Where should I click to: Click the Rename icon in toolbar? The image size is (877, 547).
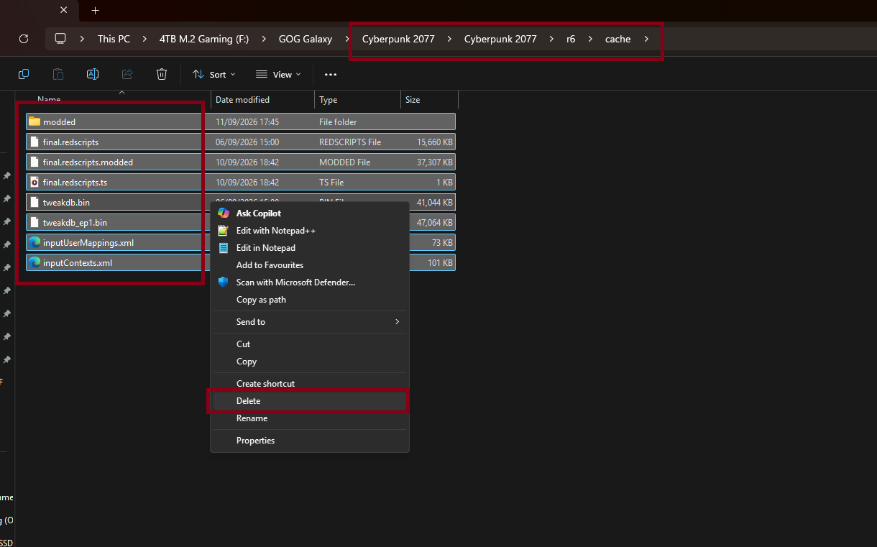93,74
